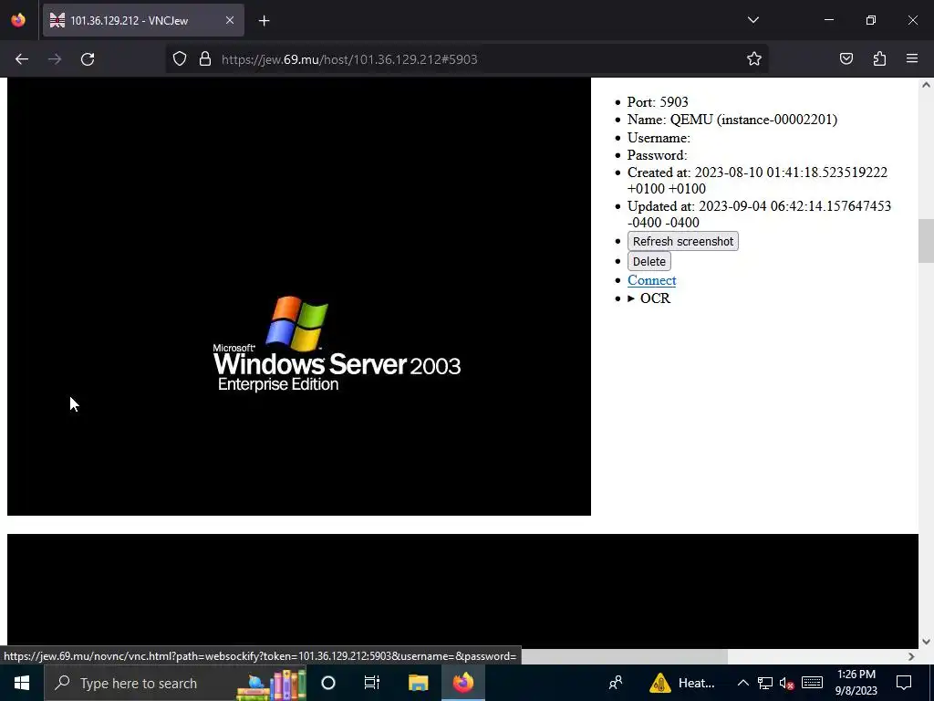This screenshot has width=934, height=701.
Task: Open the Save to Pocket icon
Action: (846, 59)
